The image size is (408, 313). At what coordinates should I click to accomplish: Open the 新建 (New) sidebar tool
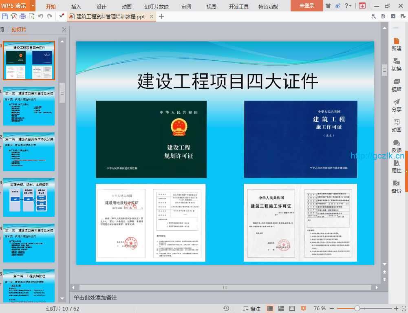pos(396,44)
